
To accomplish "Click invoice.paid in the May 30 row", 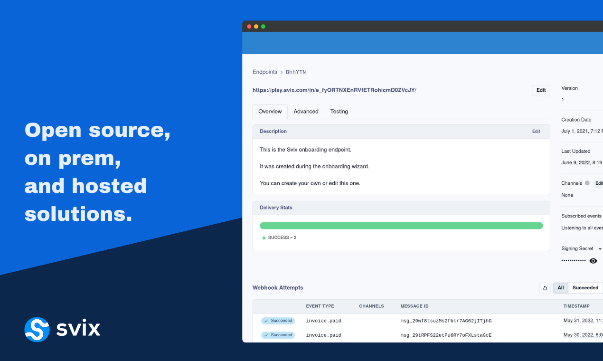I will pos(324,335).
